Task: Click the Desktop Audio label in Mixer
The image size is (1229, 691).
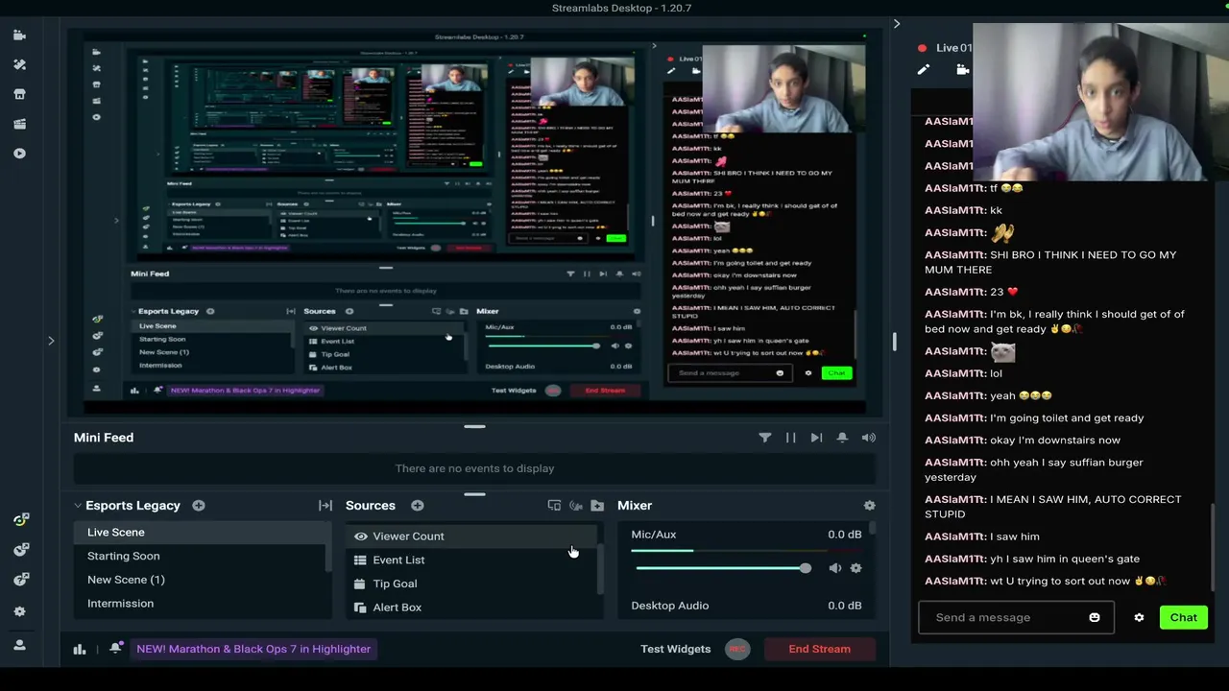Action: 669,606
